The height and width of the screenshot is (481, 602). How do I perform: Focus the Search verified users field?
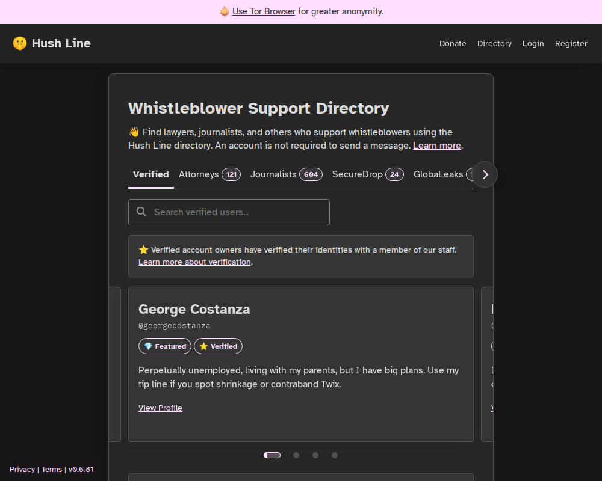(229, 212)
